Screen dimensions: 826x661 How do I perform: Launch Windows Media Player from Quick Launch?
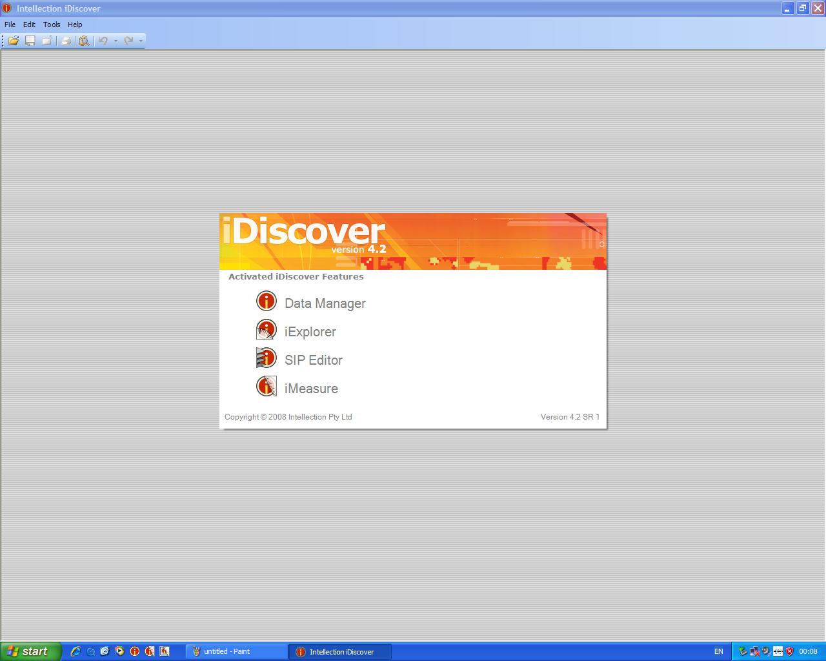[119, 651]
